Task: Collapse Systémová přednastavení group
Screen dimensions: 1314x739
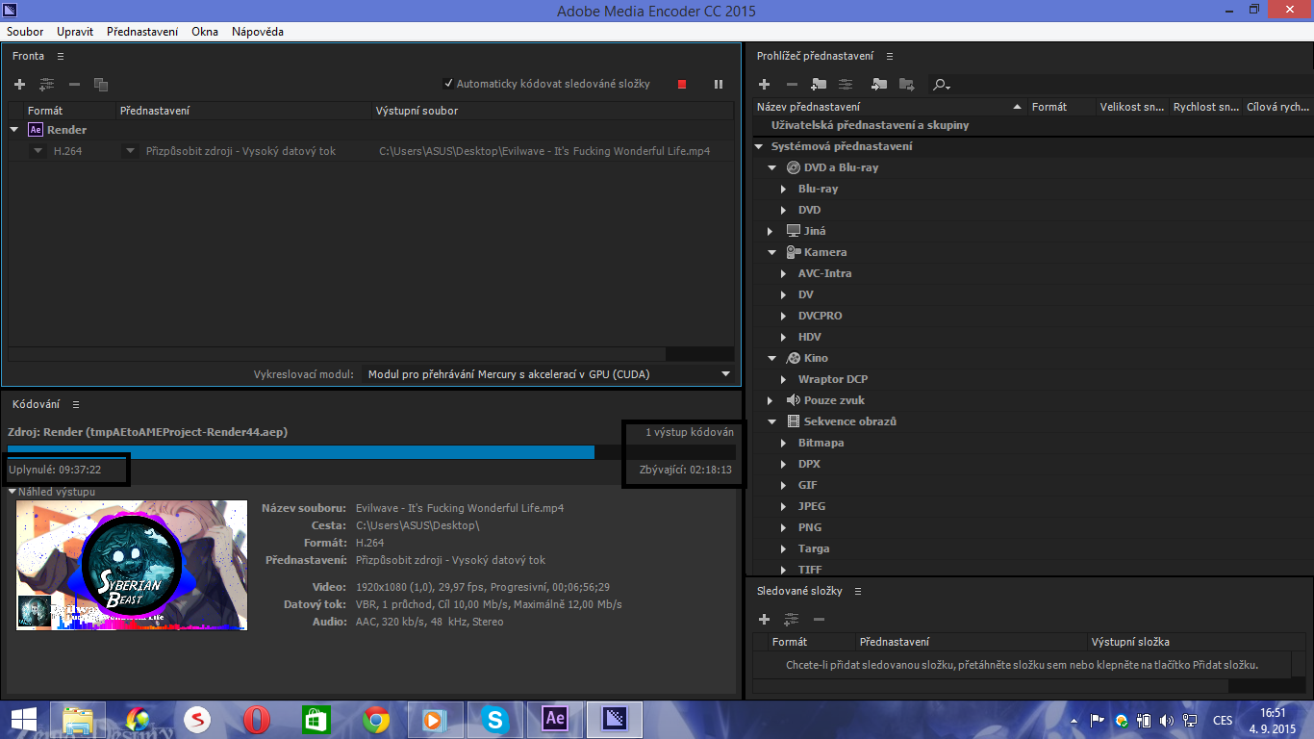Action: point(759,146)
